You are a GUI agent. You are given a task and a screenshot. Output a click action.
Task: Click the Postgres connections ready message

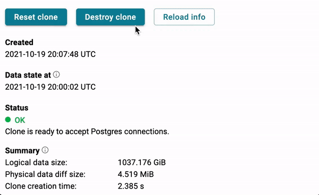(x=87, y=132)
